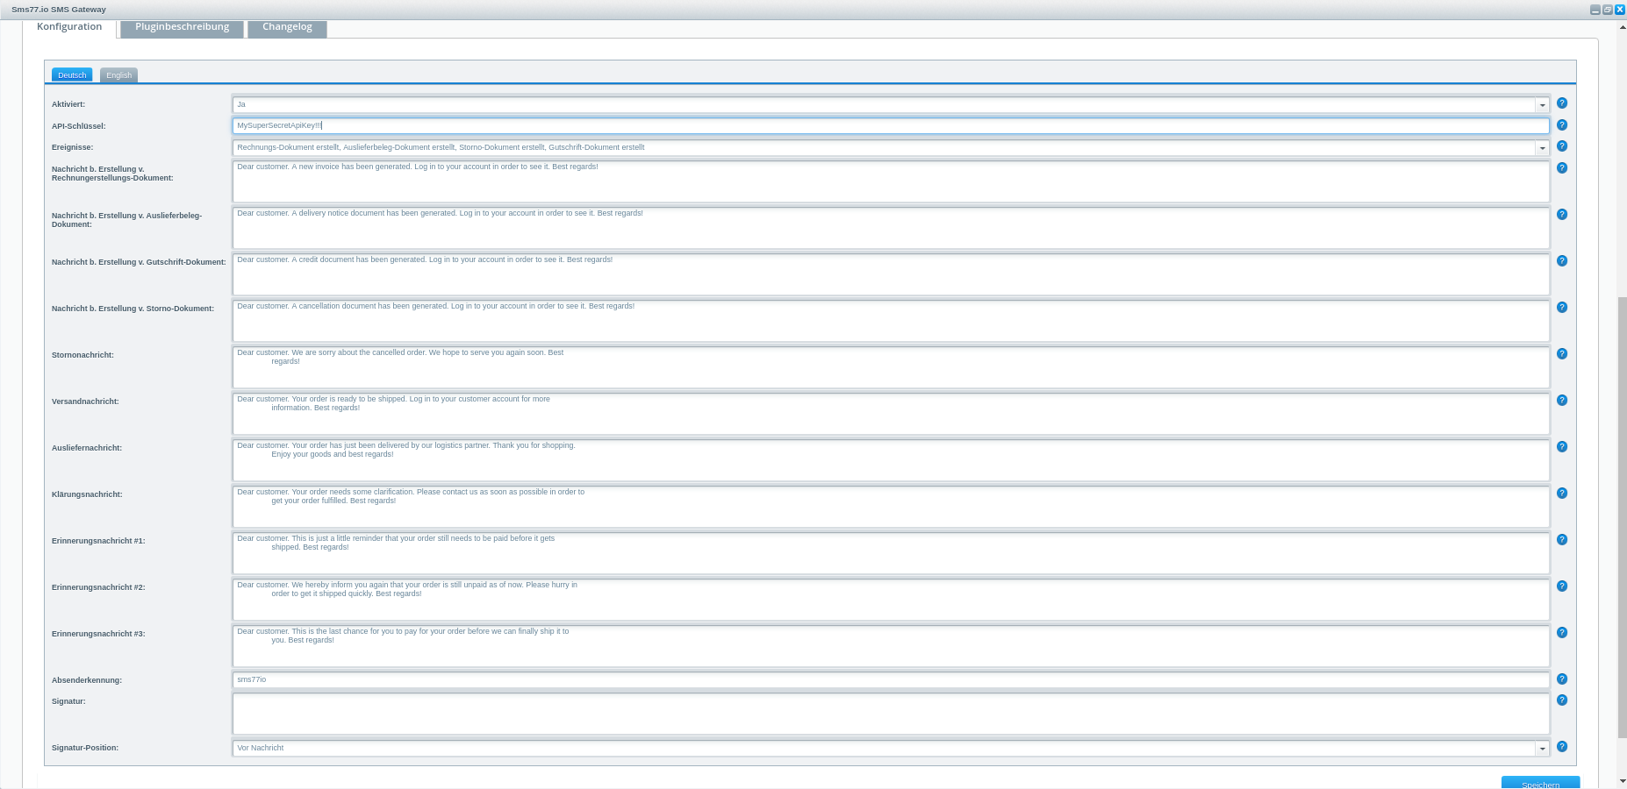Show help for Auslieferbeleg-Dokument message
This screenshot has height=789, width=1627.
point(1562,215)
